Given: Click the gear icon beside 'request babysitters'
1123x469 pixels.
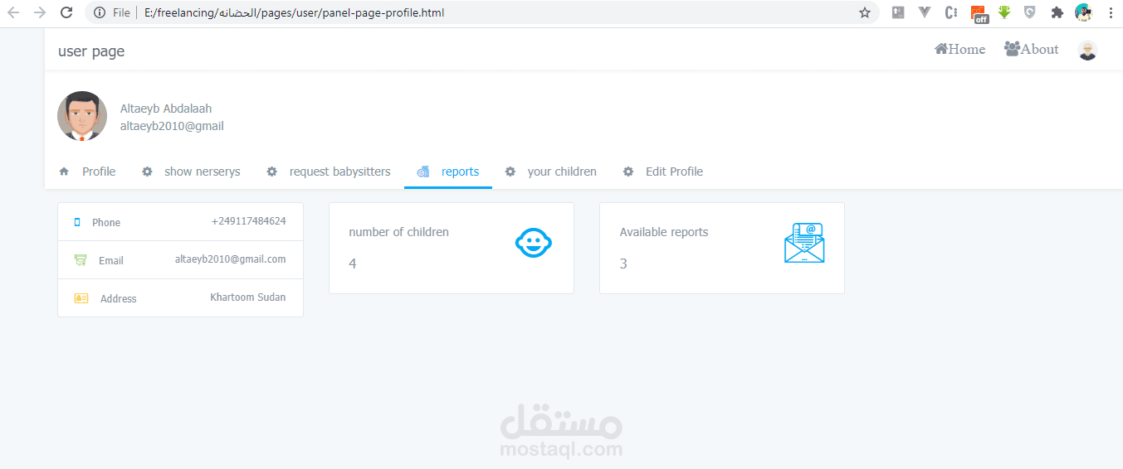Looking at the screenshot, I should (271, 172).
